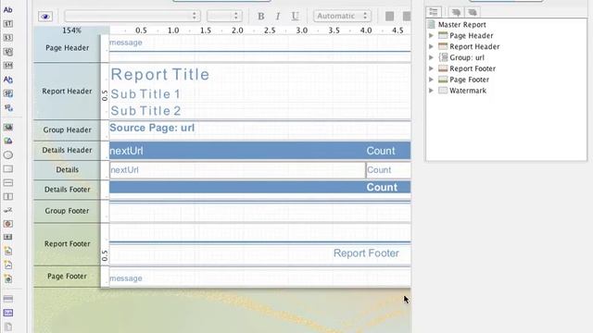Select the sub-report element icon in the palette

8,313
